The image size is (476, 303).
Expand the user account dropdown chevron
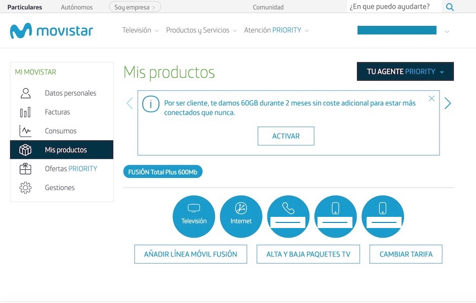(447, 31)
